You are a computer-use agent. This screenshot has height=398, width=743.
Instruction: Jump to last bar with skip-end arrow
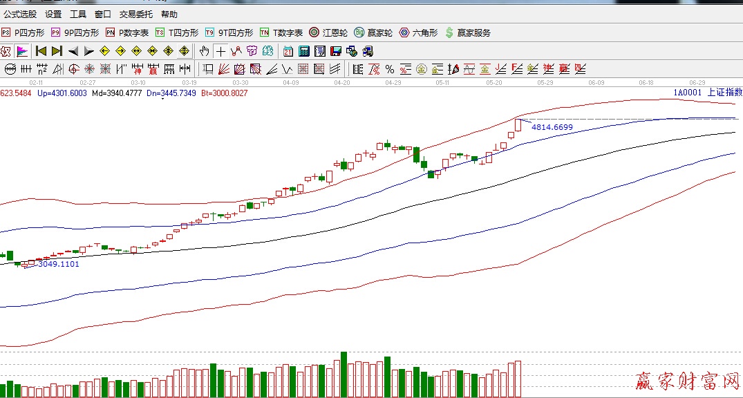pyautogui.click(x=57, y=51)
